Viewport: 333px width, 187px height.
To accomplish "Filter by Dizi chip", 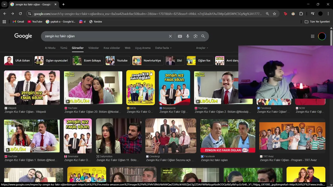I will click(175, 61).
